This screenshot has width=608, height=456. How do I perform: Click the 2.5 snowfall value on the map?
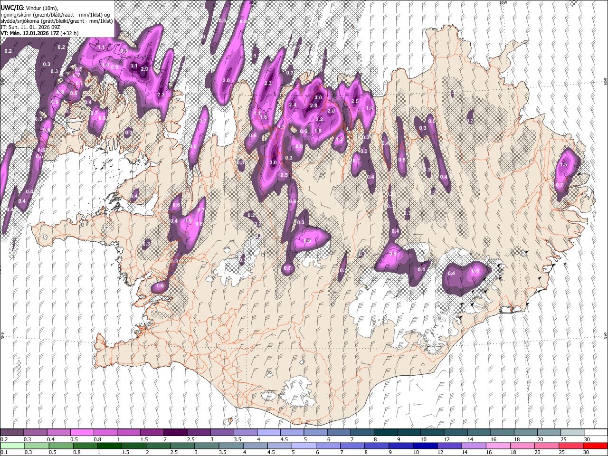(355, 101)
